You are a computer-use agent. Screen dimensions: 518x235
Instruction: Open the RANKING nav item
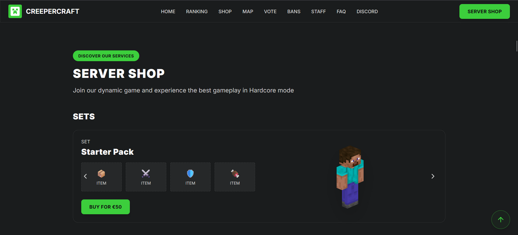pos(197,11)
